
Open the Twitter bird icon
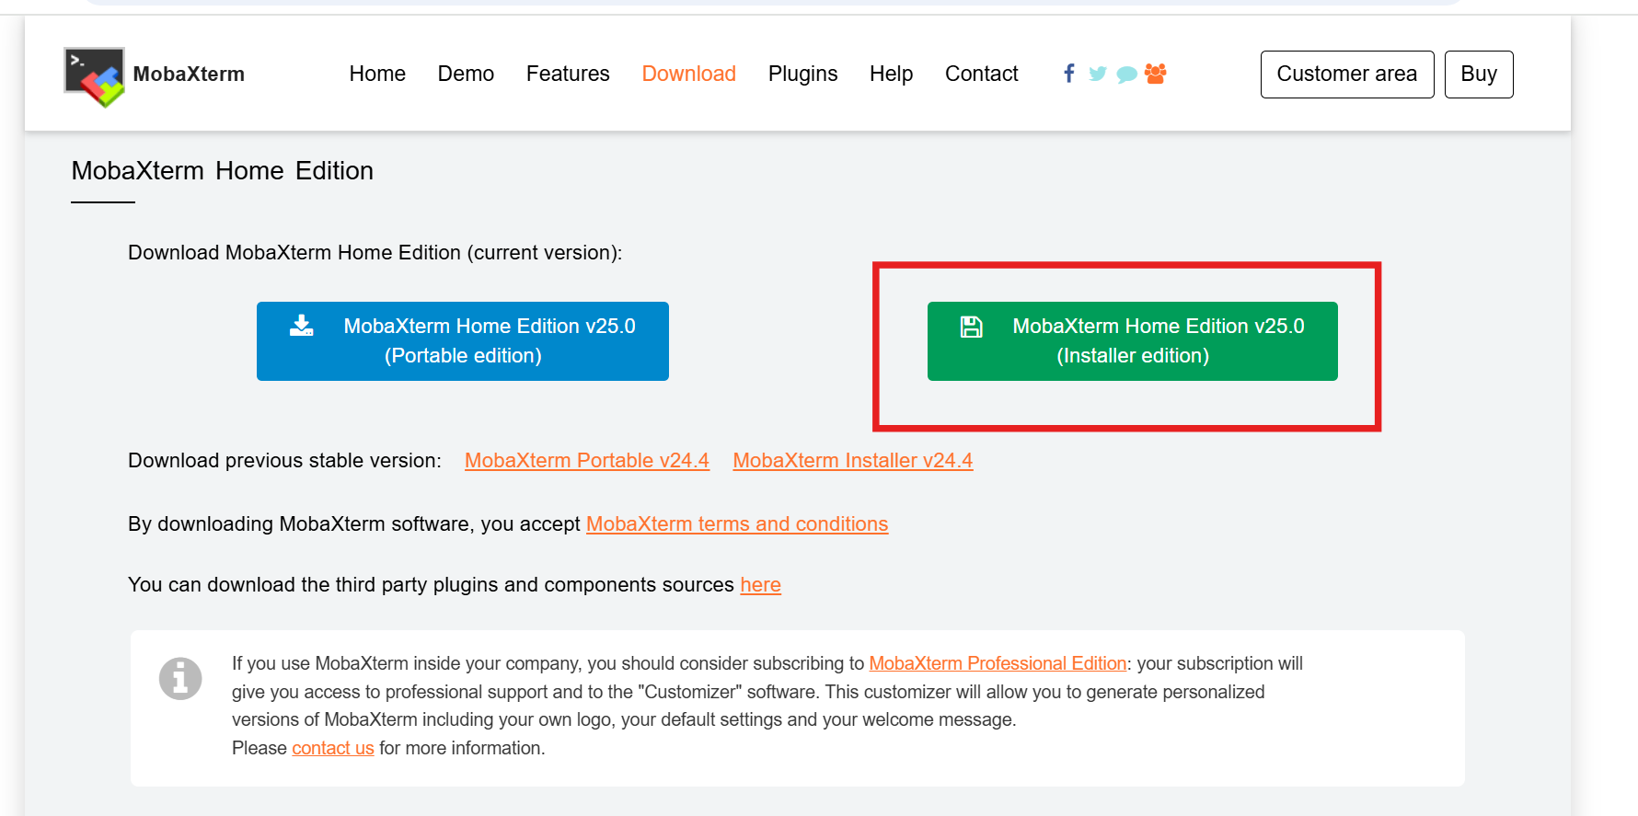click(1097, 74)
